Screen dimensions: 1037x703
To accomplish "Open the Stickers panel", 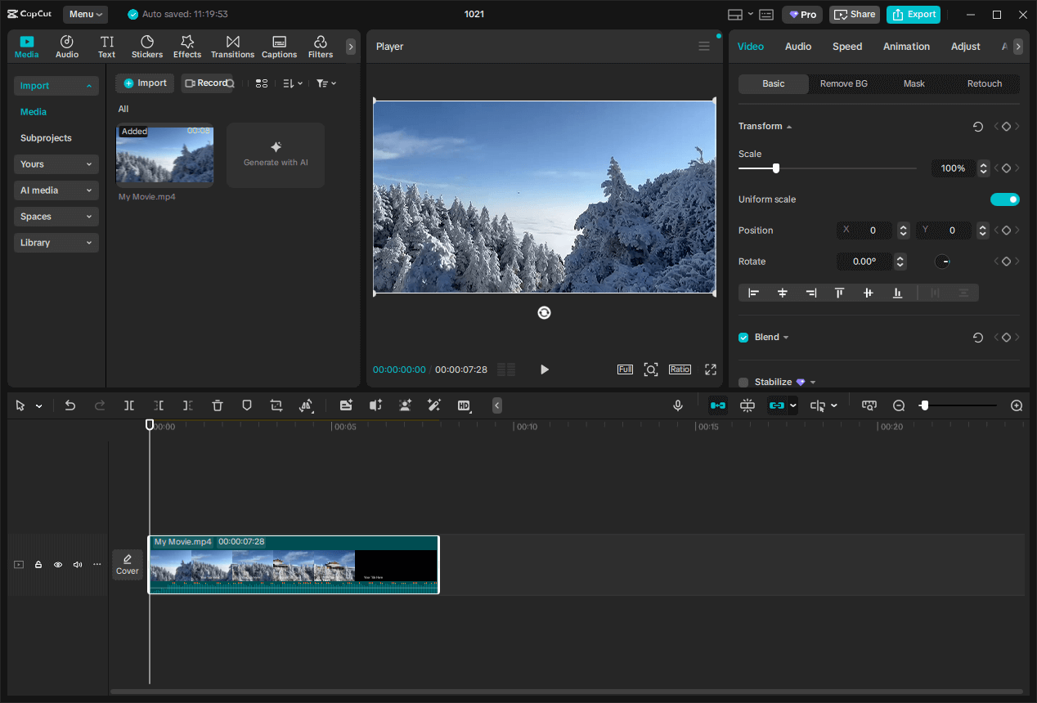I will click(x=147, y=47).
